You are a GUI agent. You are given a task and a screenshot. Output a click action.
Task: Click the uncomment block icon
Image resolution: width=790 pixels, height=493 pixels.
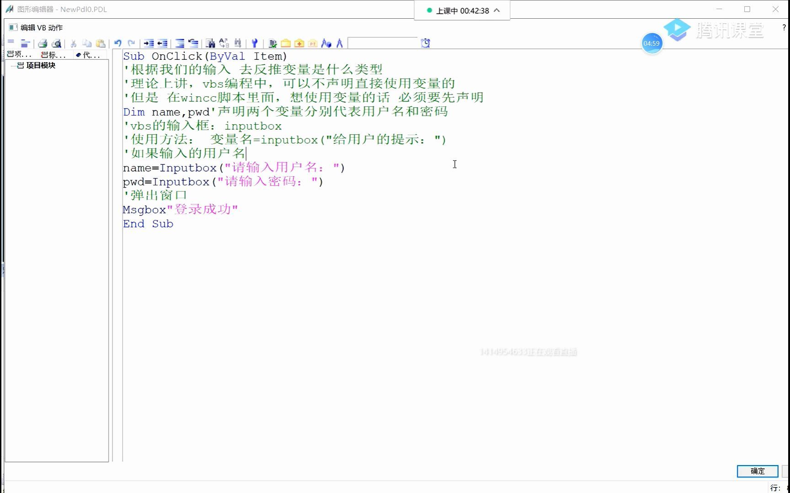coord(193,43)
